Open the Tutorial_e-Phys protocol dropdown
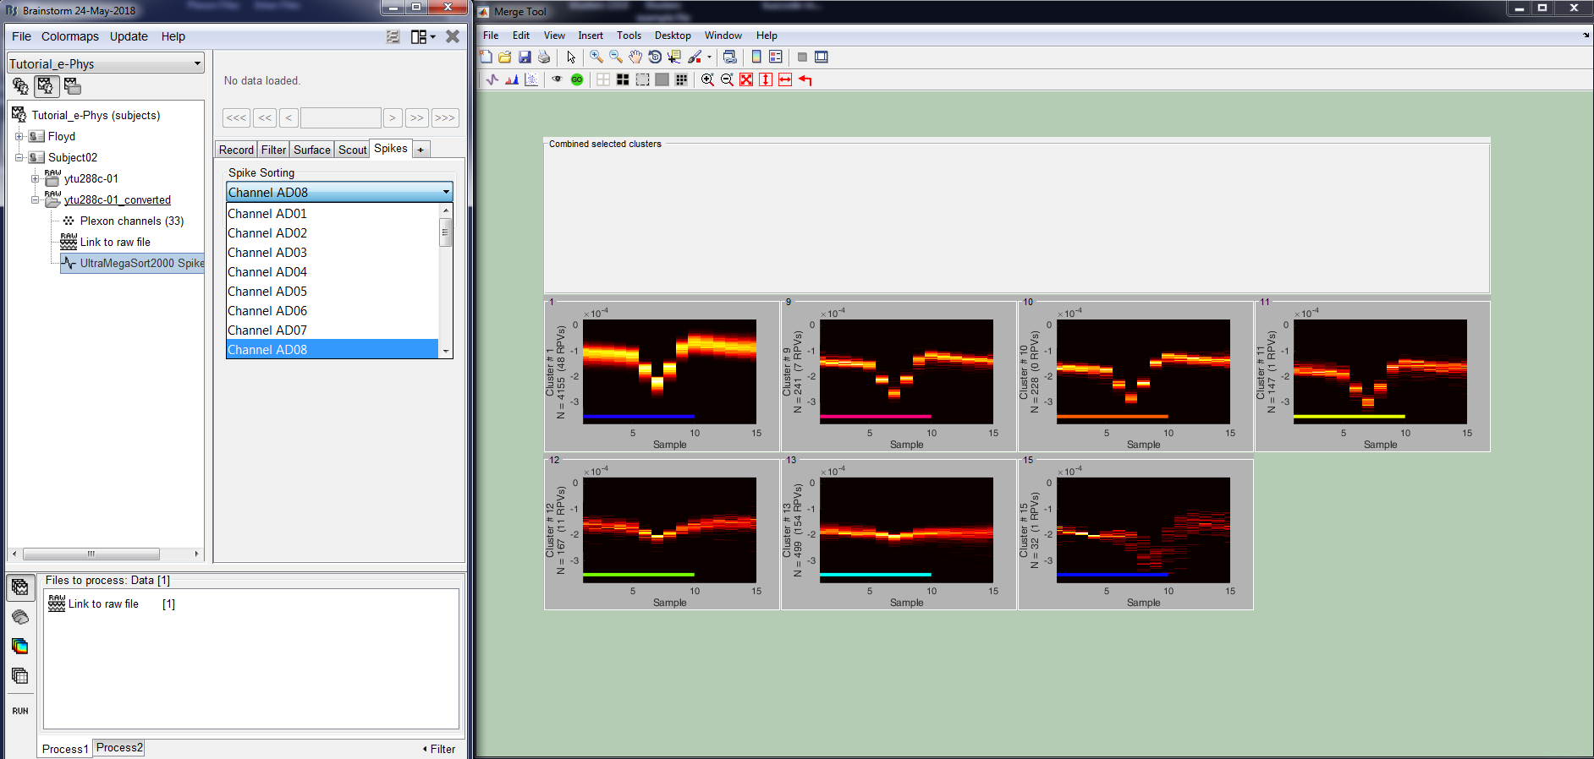The image size is (1594, 759). 106,64
